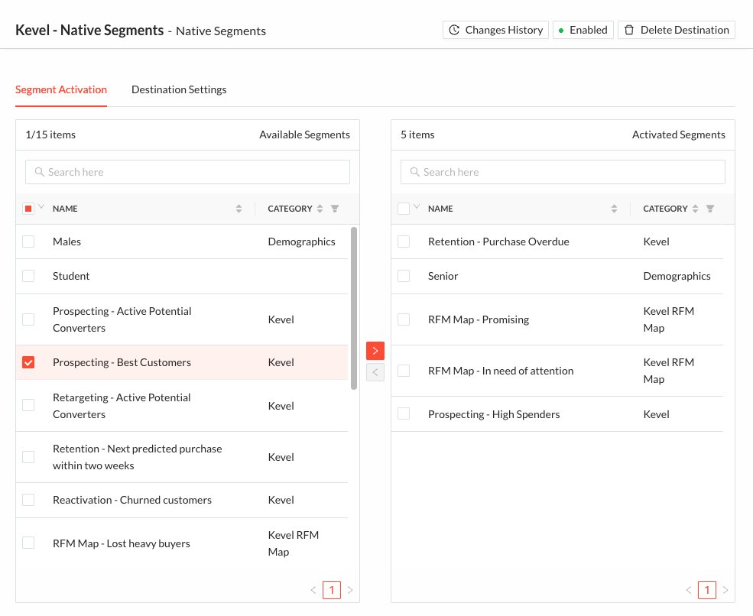Move selected segment to Activated with right arrow
753x616 pixels.
[375, 351]
